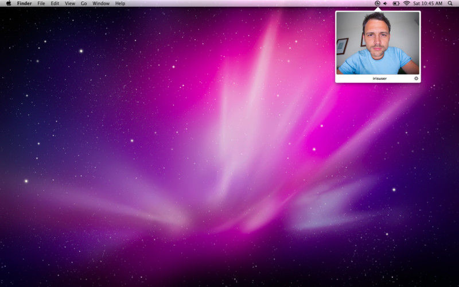
Task: Open the Edit menu
Action: pos(55,3)
